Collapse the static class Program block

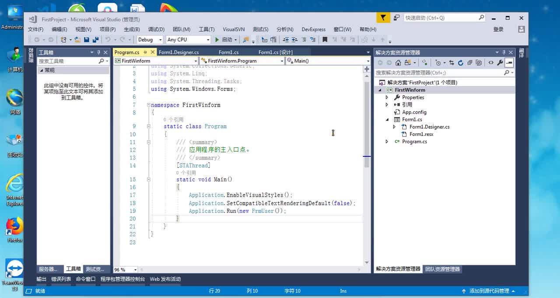[148, 126]
